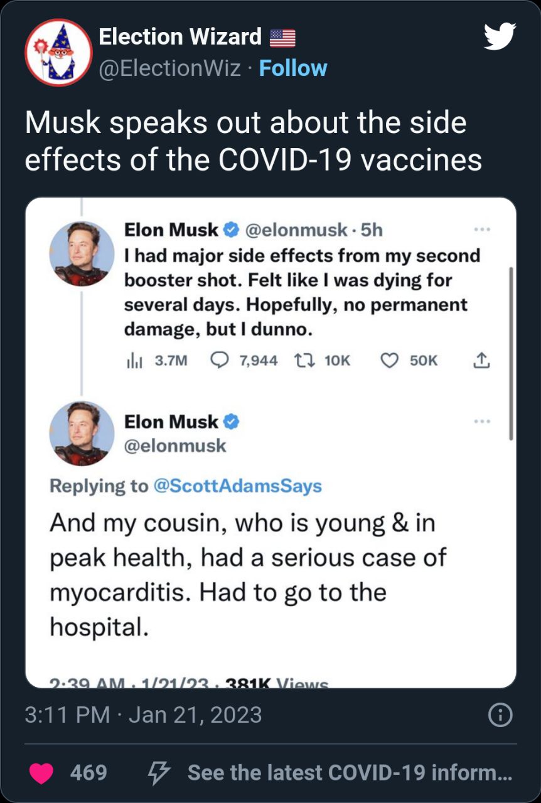Click the reply speech bubble icon
The height and width of the screenshot is (803, 541).
219,360
